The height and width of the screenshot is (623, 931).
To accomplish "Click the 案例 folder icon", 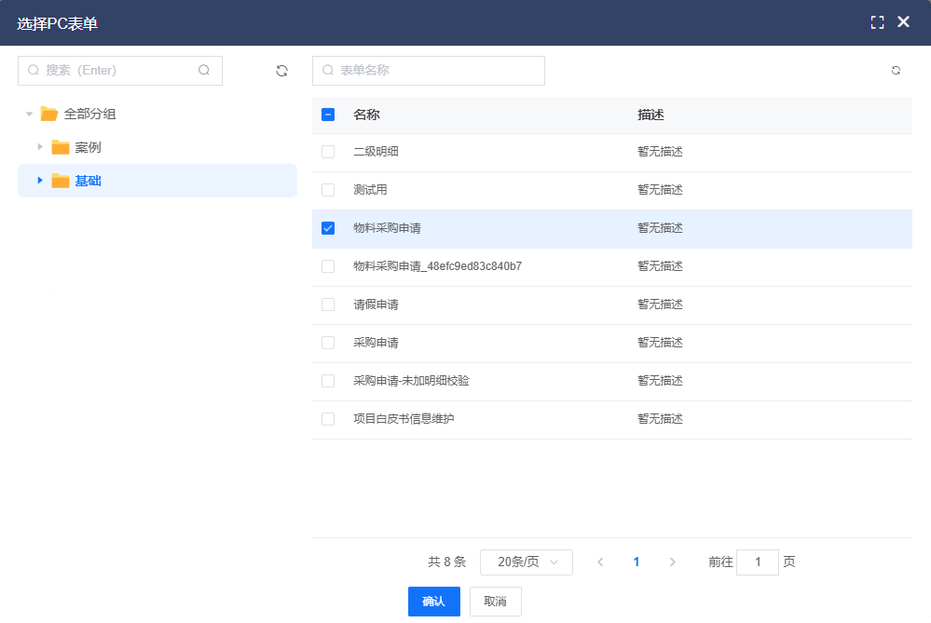I will (x=61, y=147).
